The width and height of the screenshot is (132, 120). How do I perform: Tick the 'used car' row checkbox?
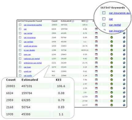(20, 71)
